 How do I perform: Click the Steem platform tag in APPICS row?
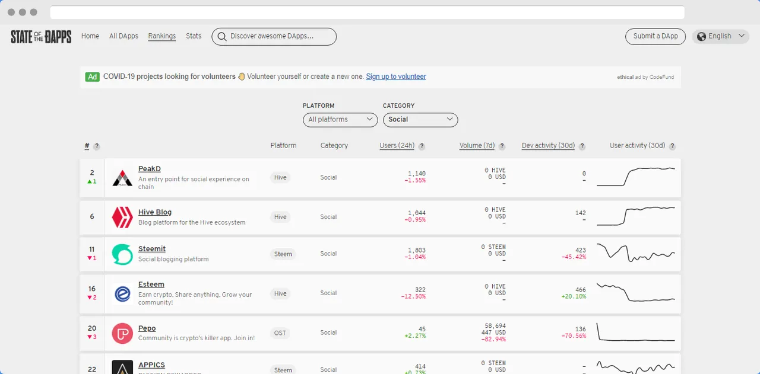point(283,370)
